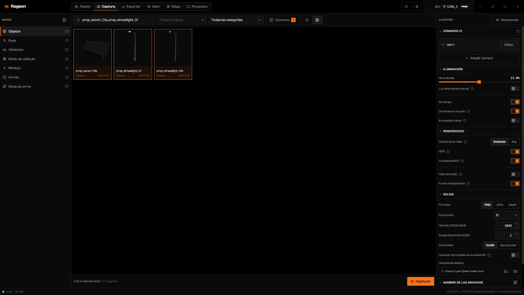Disable Sombras en el suelo toggle
Image resolution: width=524 pixels, height=295 pixels.
[515, 111]
